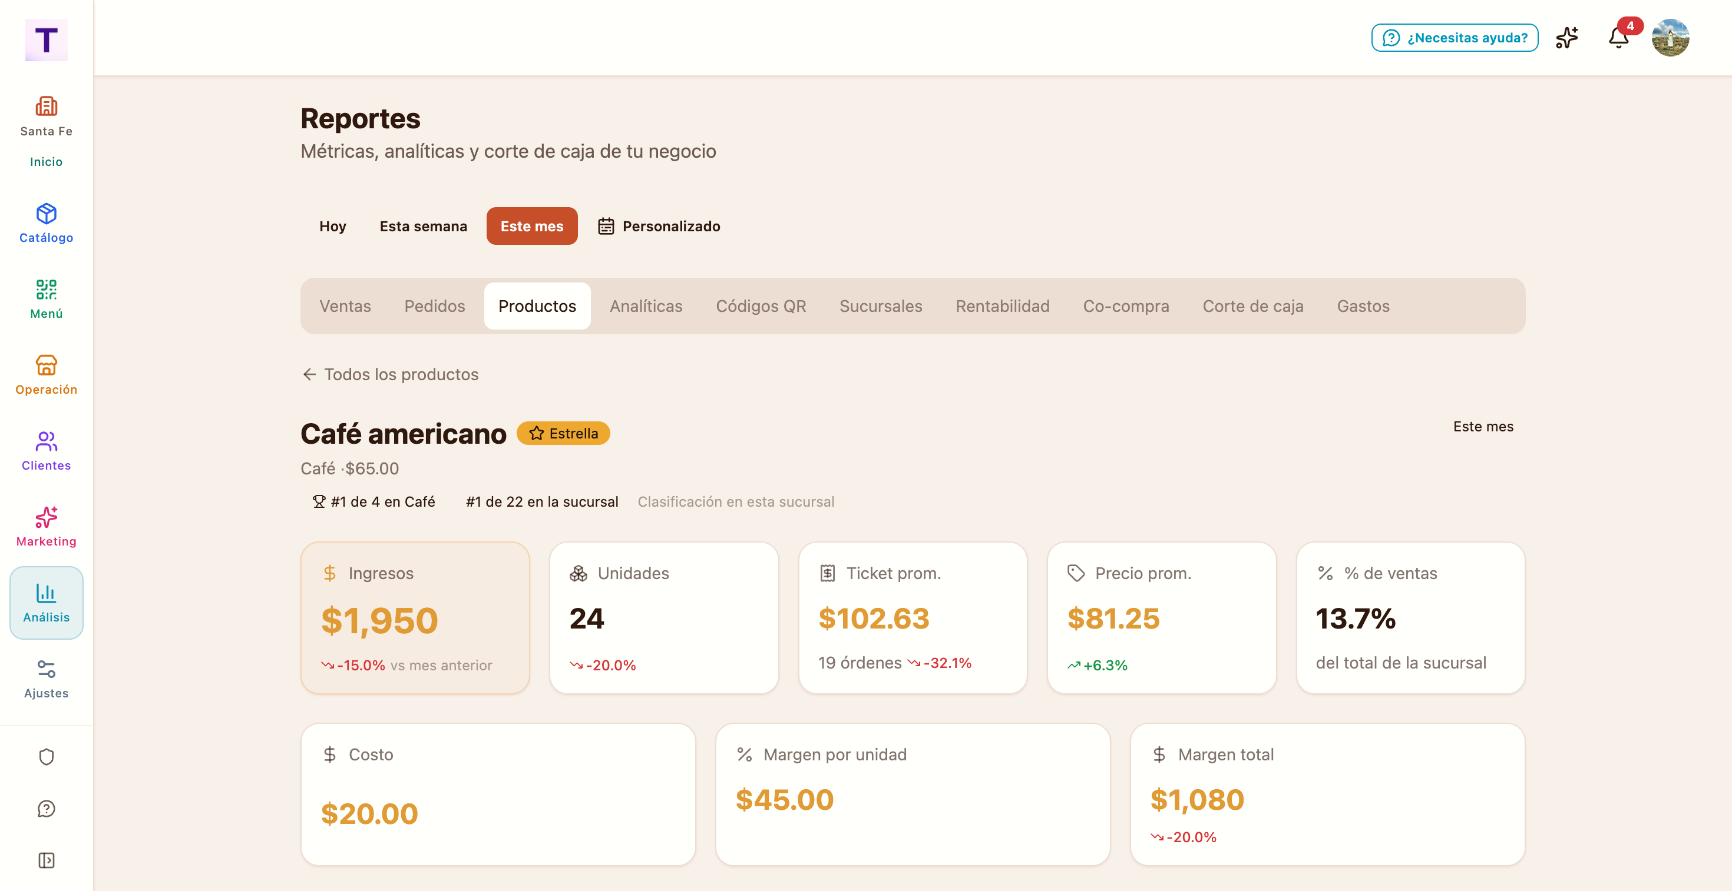This screenshot has width=1732, height=891.
Task: Click the 19 órdenes text
Action: [860, 663]
